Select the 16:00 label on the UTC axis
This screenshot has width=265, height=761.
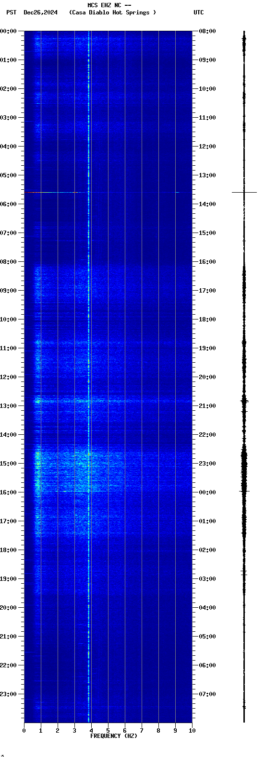[x=207, y=262]
